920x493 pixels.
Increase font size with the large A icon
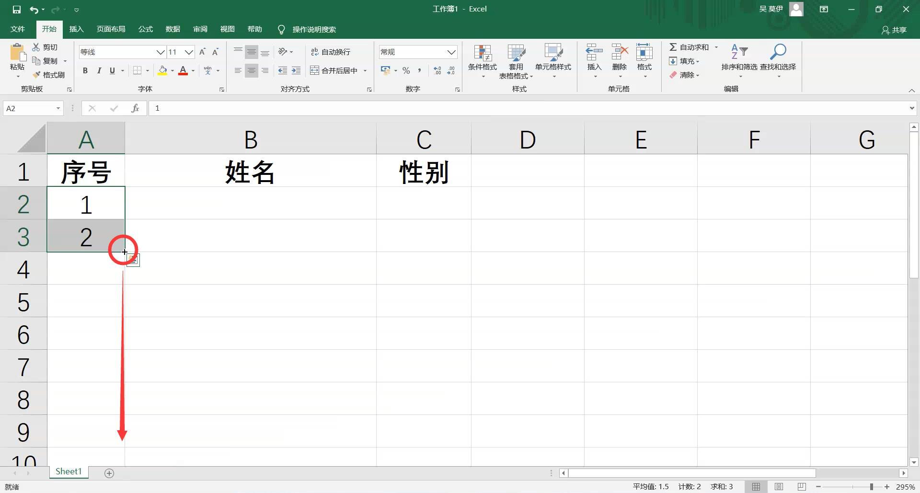202,52
